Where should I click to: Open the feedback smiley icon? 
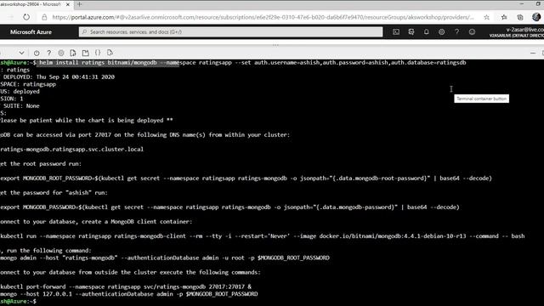point(472,32)
